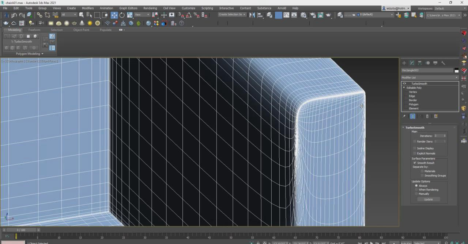Activate the Rotate tool in the toolbar
This screenshot has height=244, width=468.
[x=122, y=15]
